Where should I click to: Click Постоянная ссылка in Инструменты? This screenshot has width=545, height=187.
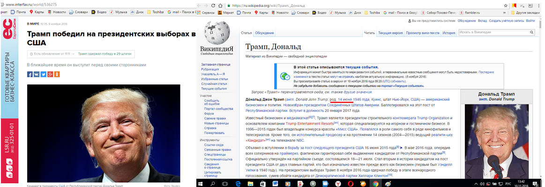[218, 159]
